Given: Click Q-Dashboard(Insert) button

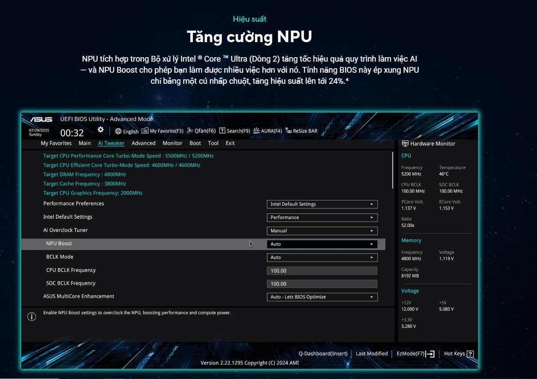Looking at the screenshot, I should pos(323,354).
